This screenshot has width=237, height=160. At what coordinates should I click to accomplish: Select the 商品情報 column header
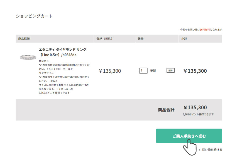point(24,39)
